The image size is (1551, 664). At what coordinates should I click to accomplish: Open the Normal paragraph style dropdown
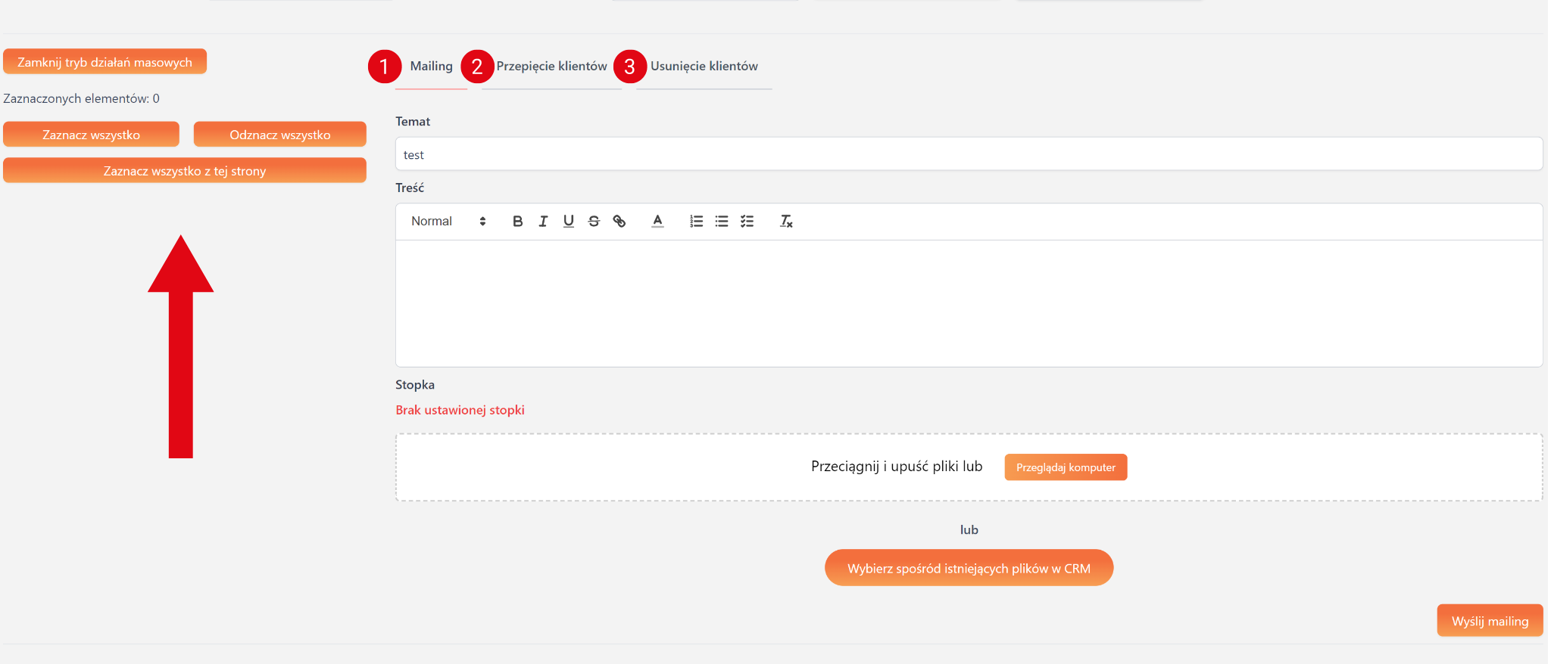(448, 222)
